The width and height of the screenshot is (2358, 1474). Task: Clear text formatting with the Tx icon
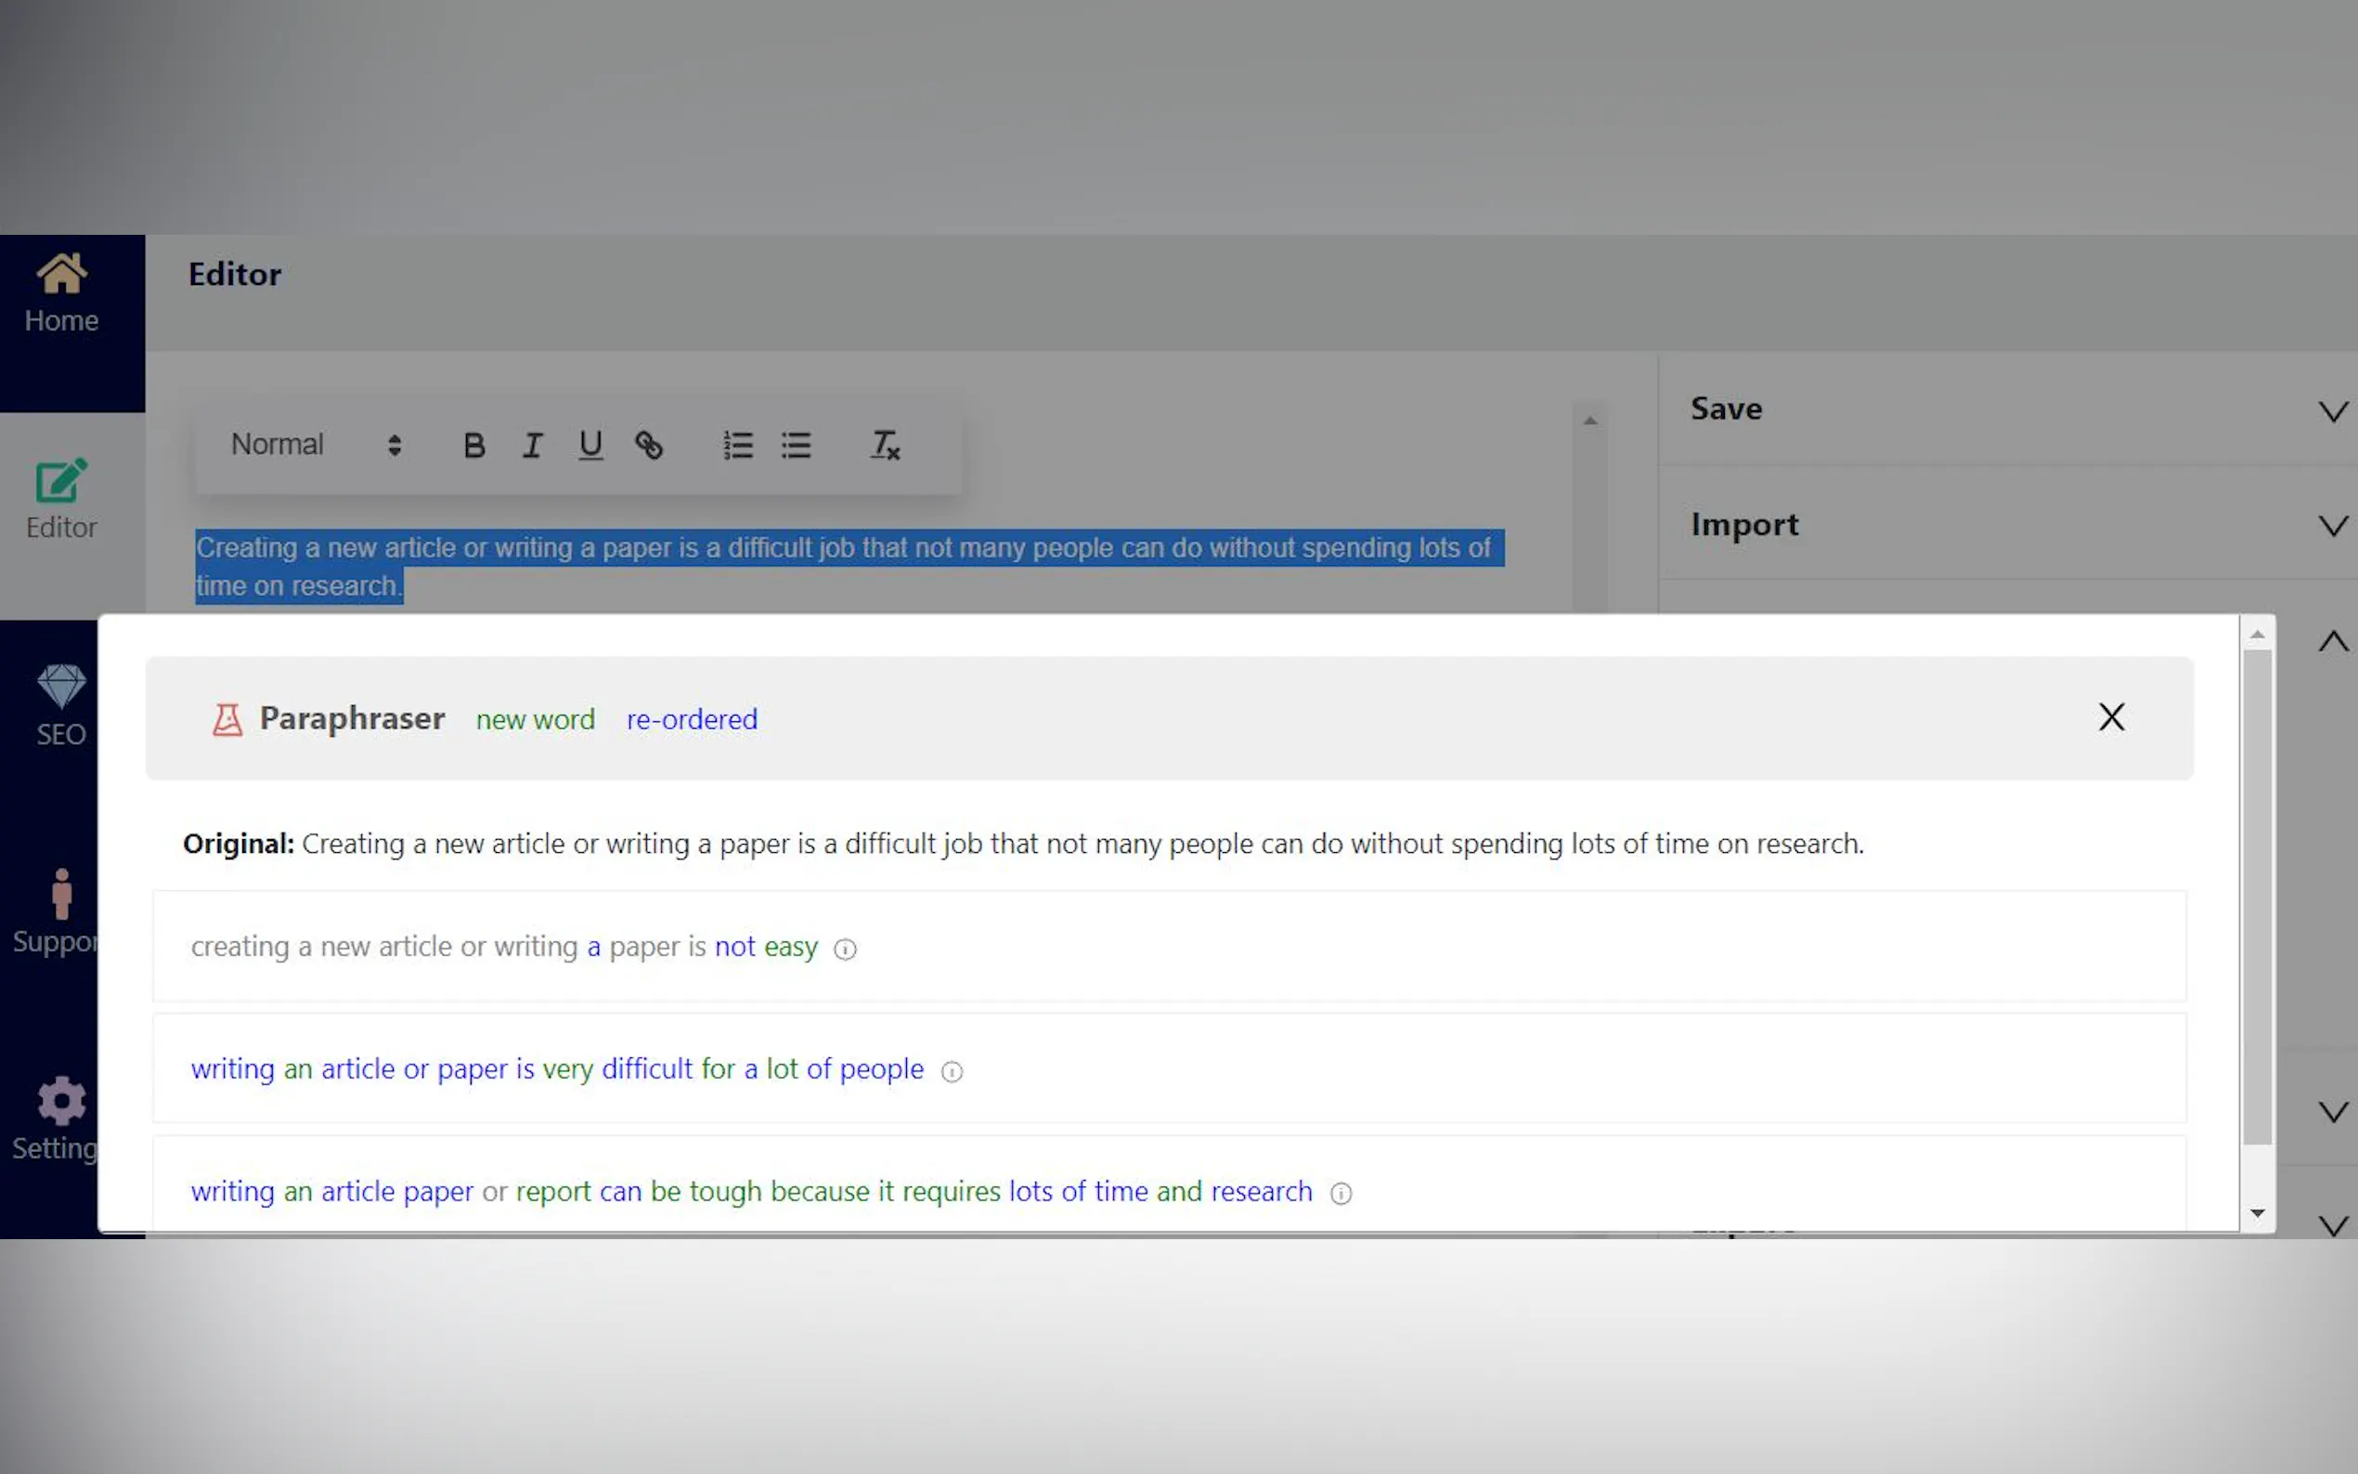coord(884,446)
